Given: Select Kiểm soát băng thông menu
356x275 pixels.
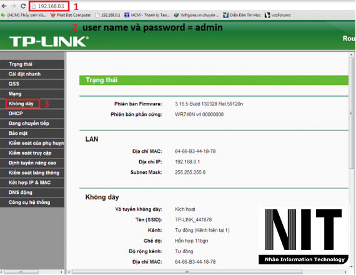Looking at the screenshot, I should click(x=32, y=173).
